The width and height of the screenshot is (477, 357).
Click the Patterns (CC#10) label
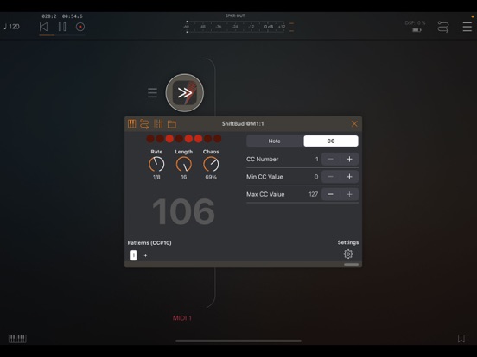click(149, 243)
